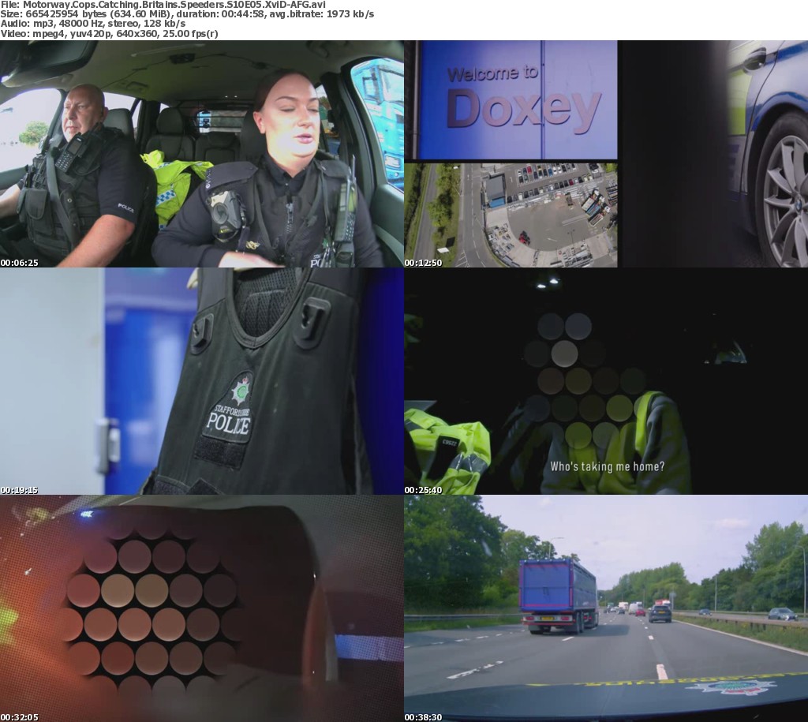Click the 00:32:05 timestamp label

coord(20,717)
